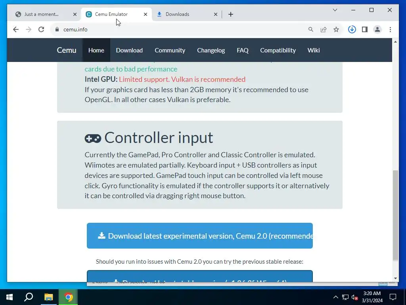406x305 pixels.
Task: Click the muted volume tray icon
Action: (354, 297)
